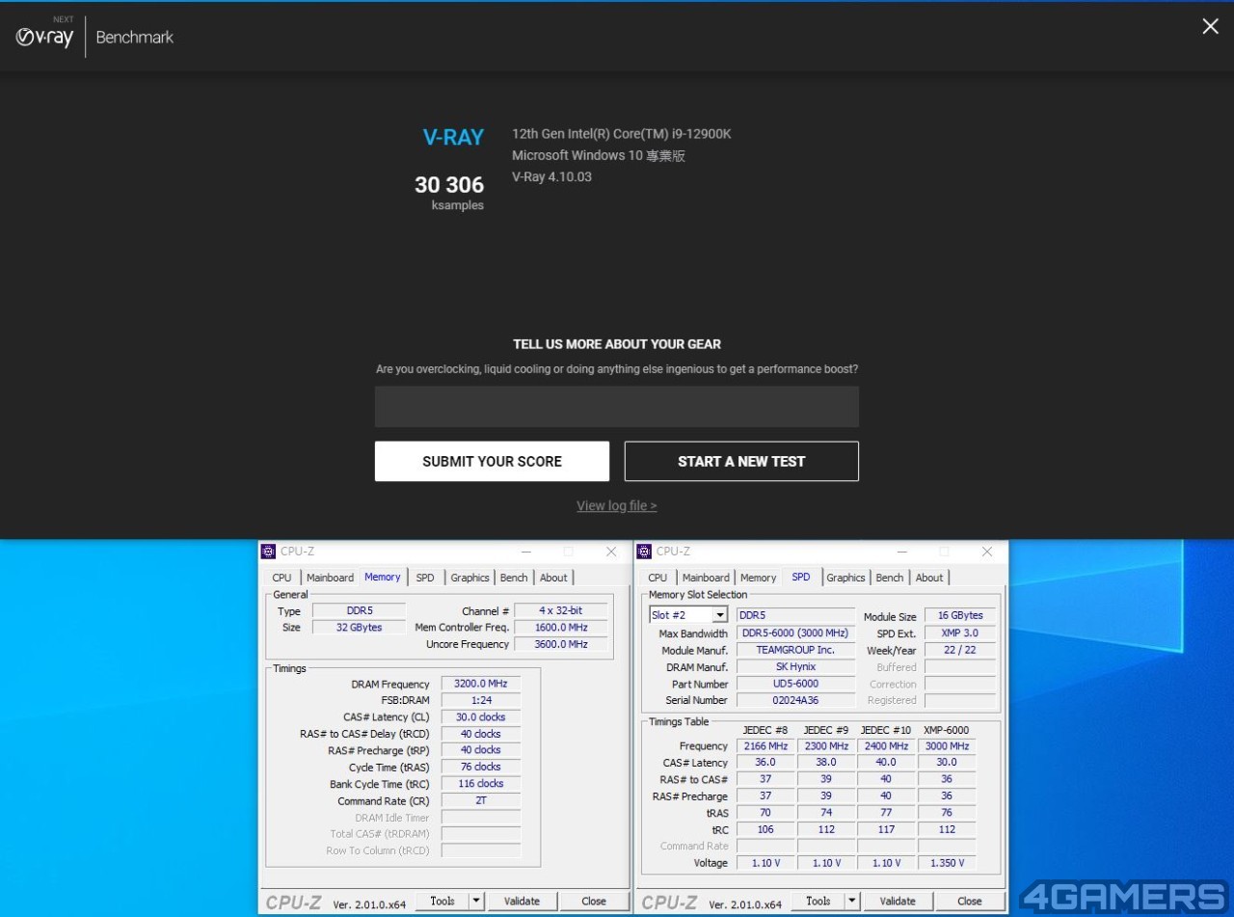Open Mainboard tab in CPU-Z Memory window
Screen dimensions: 1234x917
pyautogui.click(x=330, y=578)
